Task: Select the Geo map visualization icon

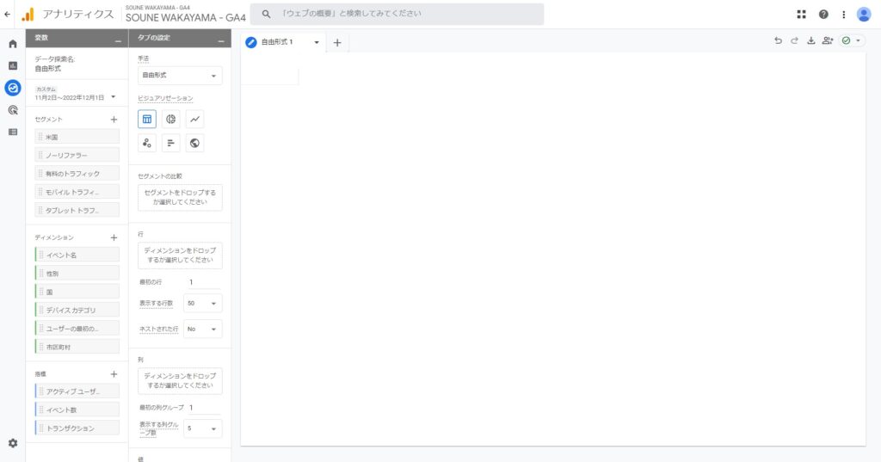Action: tap(194, 143)
